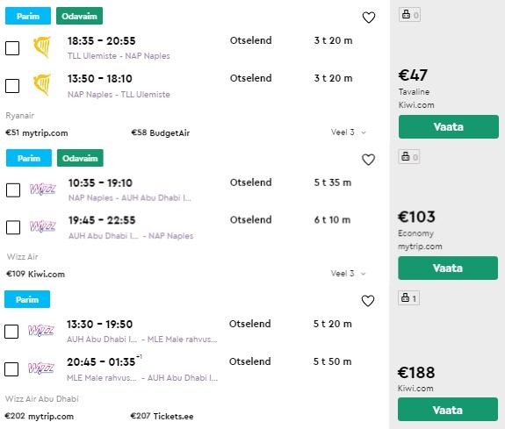Screen dimensions: 505x429
Task: Click the baggage icon above €103 price
Action: pyautogui.click(x=409, y=157)
